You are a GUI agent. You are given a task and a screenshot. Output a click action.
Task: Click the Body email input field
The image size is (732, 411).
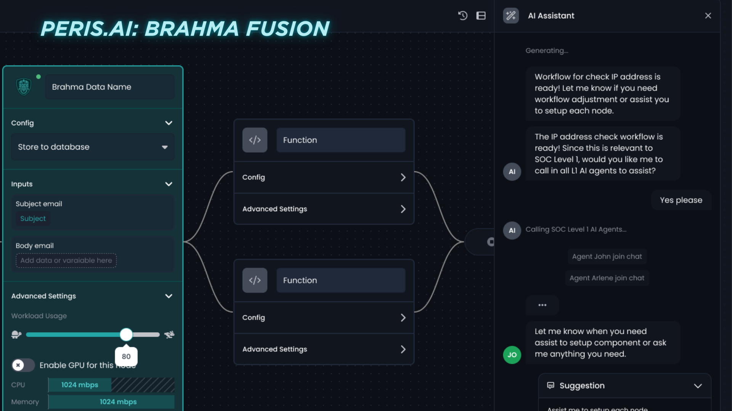click(65, 260)
